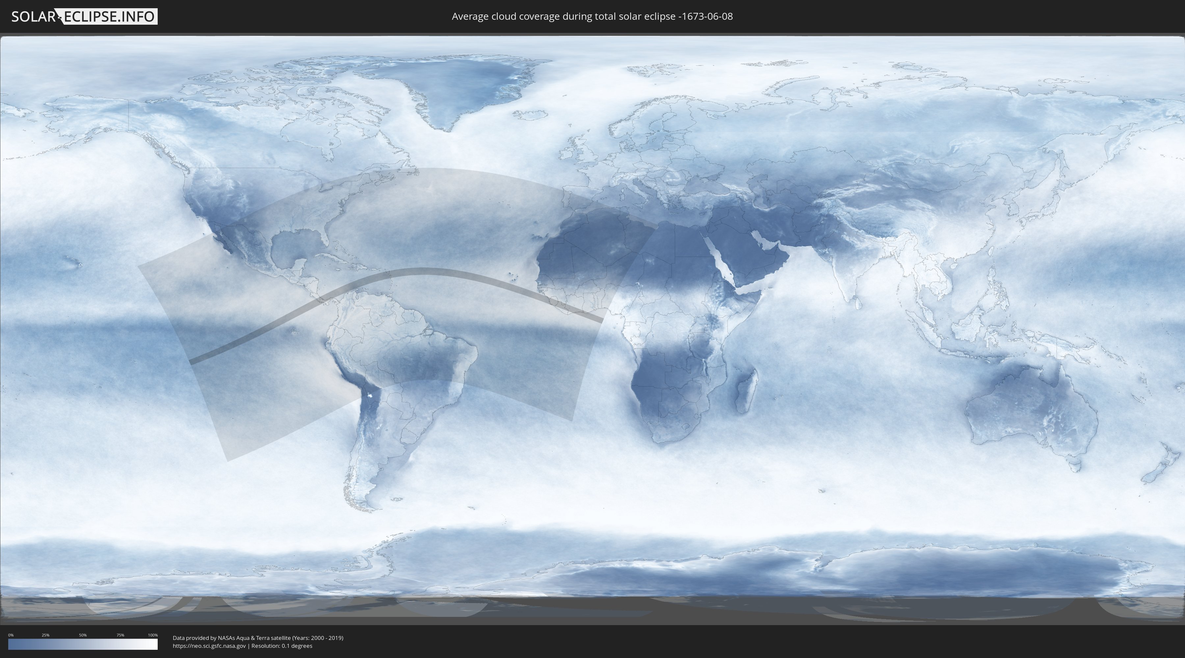Click the neo.sci.gsfc.nasa.gov URL text

pos(209,646)
